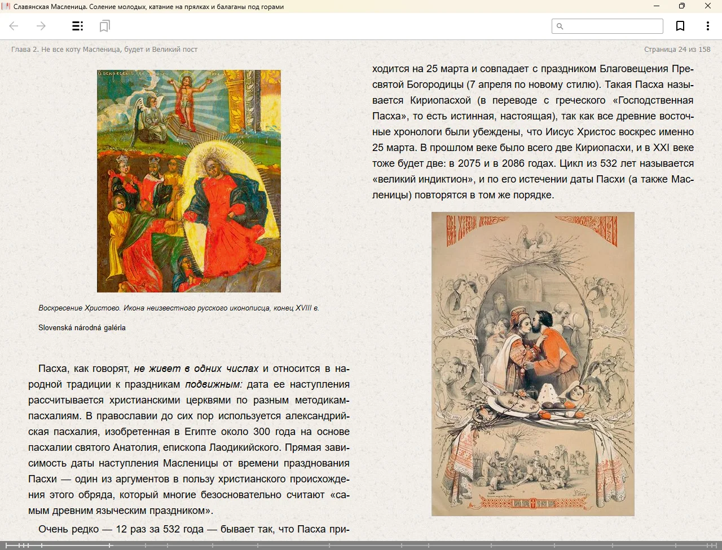Image resolution: width=722 pixels, height=550 pixels.
Task: Go forward using the right arrow
Action: 41,26
